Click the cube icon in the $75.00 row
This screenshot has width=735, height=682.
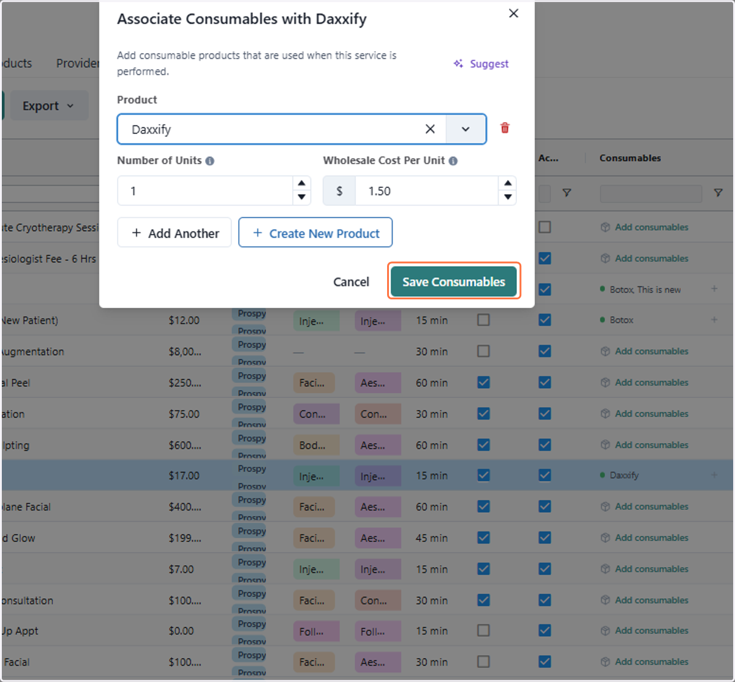[605, 414]
